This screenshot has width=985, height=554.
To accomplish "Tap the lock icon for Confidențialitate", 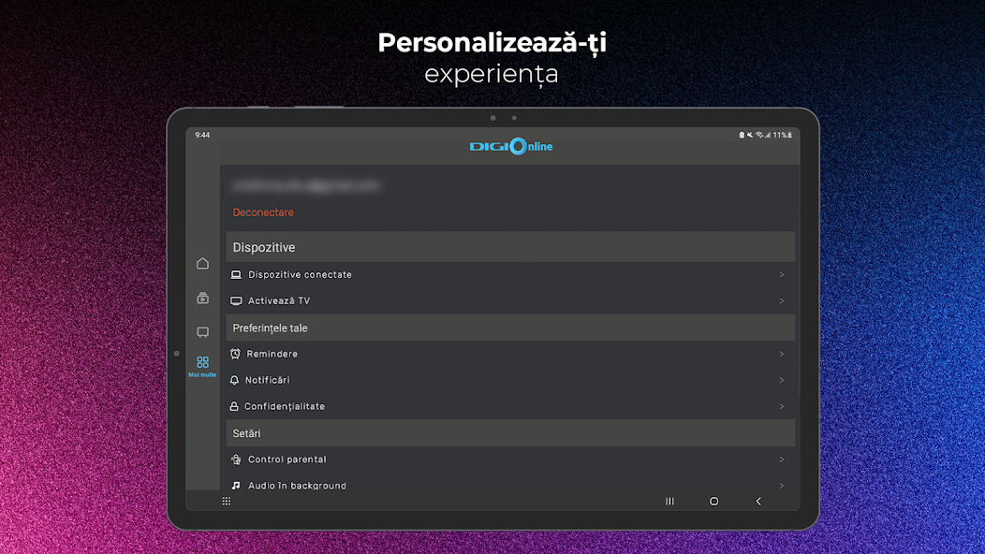I will [x=234, y=406].
